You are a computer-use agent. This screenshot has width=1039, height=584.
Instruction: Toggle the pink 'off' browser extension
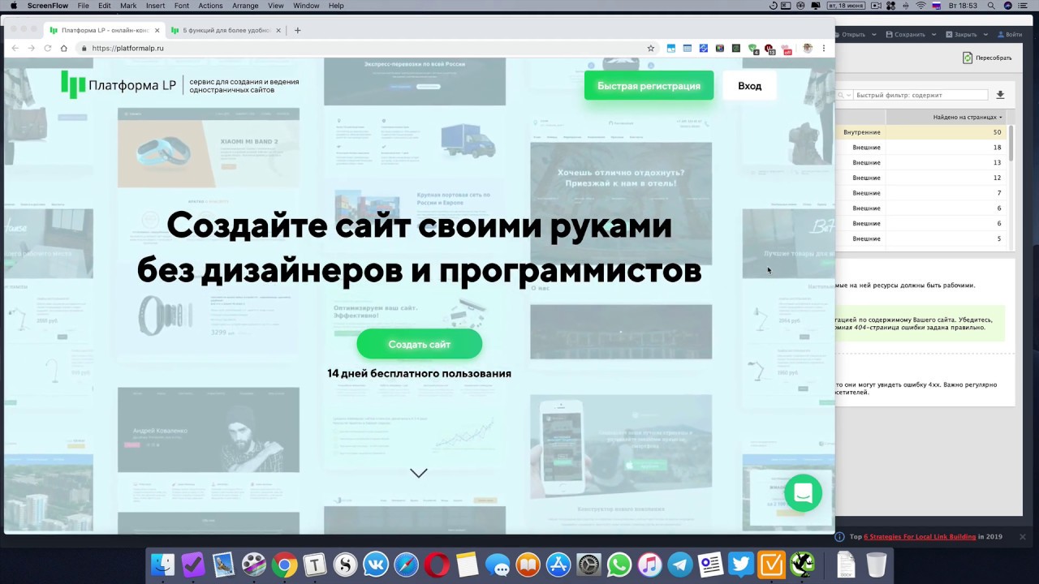tap(787, 48)
